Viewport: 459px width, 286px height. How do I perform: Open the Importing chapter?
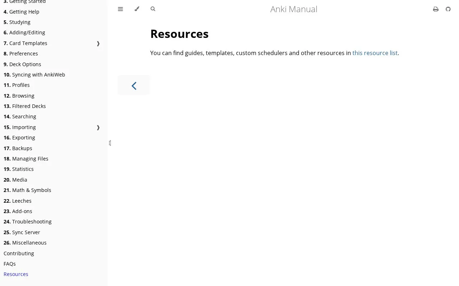(20, 127)
